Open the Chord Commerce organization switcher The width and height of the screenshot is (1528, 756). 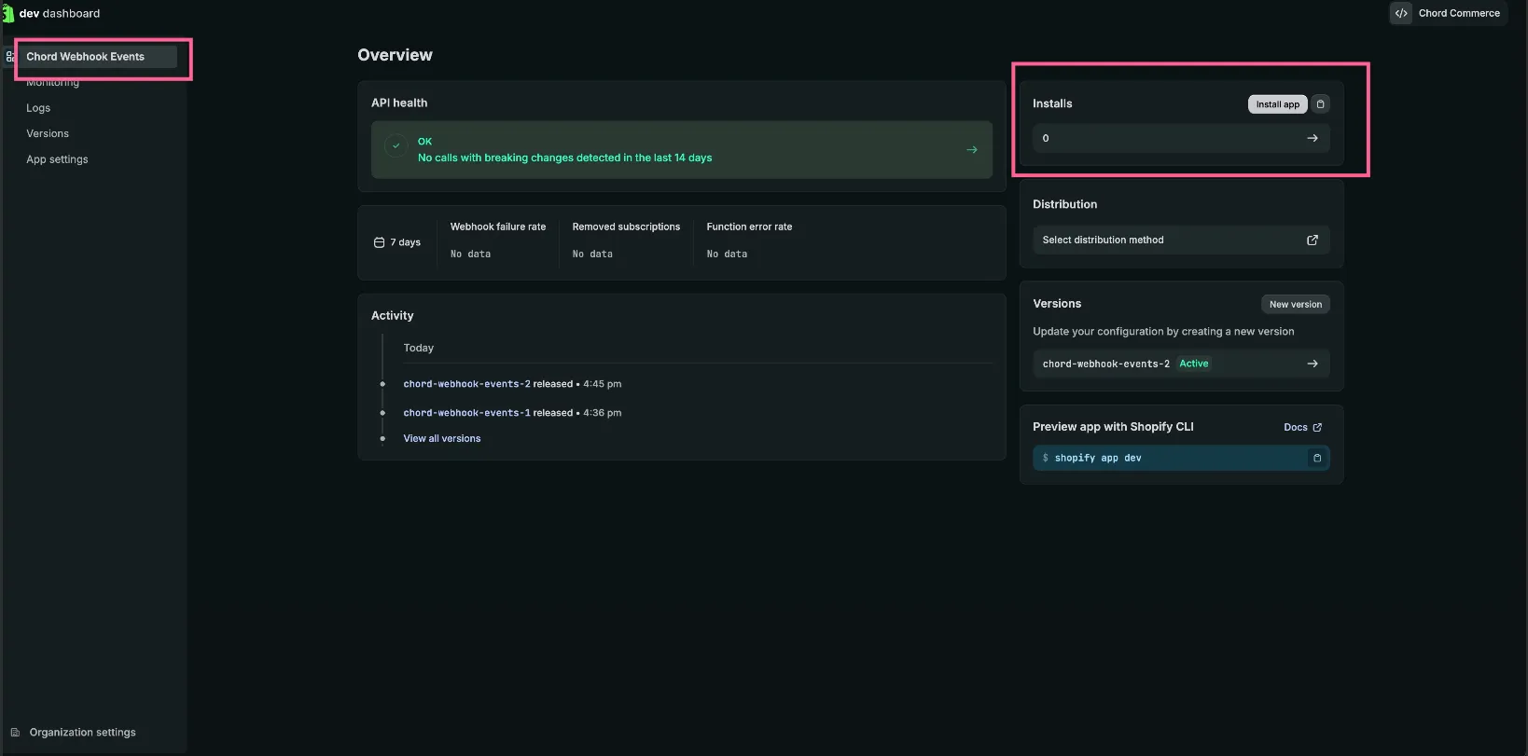pyautogui.click(x=1449, y=13)
